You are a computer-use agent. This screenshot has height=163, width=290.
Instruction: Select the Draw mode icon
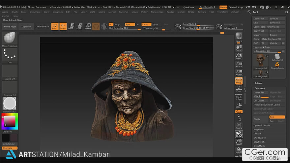pyautogui.click(x=63, y=26)
